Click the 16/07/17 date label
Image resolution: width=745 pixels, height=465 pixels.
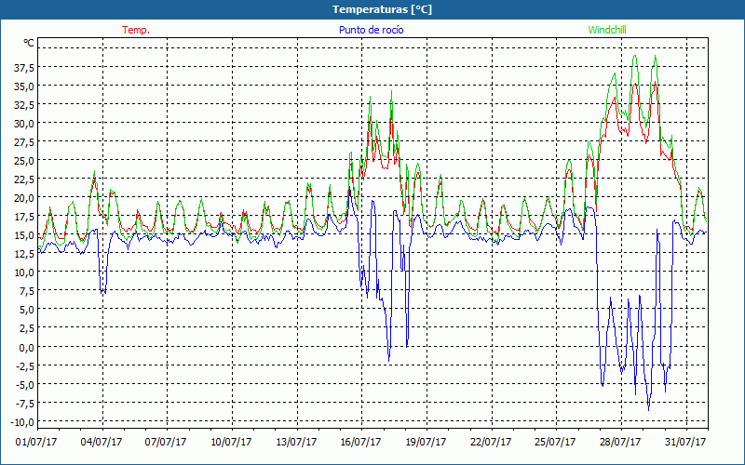point(360,442)
